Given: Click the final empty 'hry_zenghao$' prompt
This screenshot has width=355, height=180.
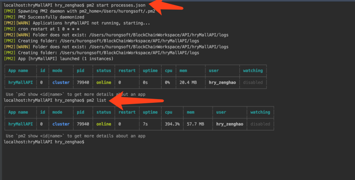Looking at the screenshot, I should (44, 142).
